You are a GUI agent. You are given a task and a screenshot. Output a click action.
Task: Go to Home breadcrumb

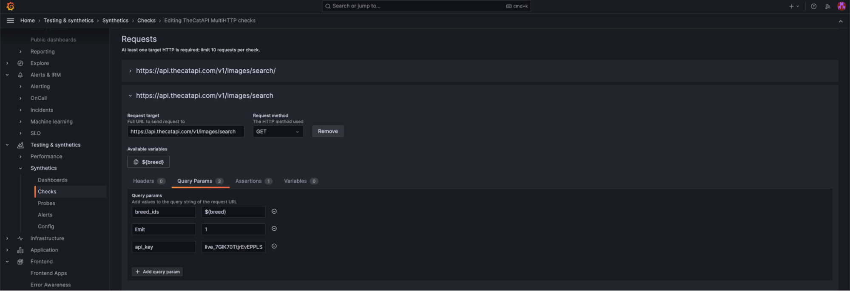coord(28,20)
